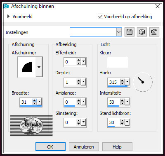Click the Annuleren button
165x156 pixels.
tap(84, 146)
